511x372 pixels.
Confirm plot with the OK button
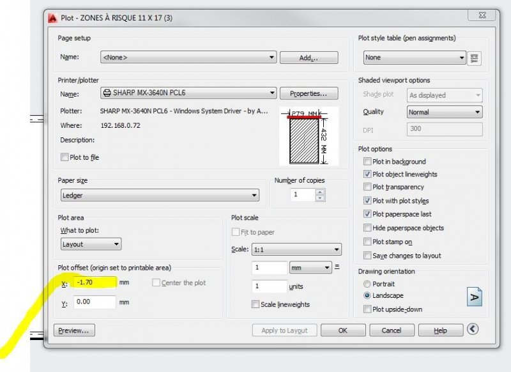tap(343, 330)
